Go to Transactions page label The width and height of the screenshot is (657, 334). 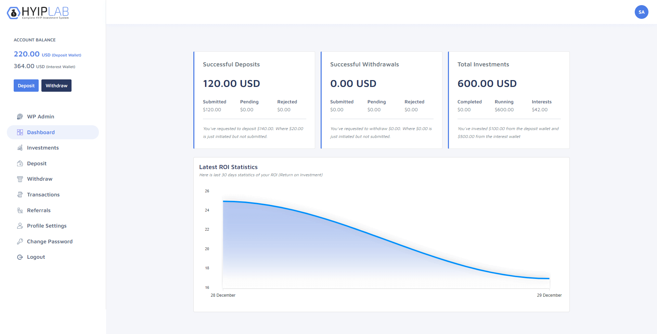(x=43, y=195)
